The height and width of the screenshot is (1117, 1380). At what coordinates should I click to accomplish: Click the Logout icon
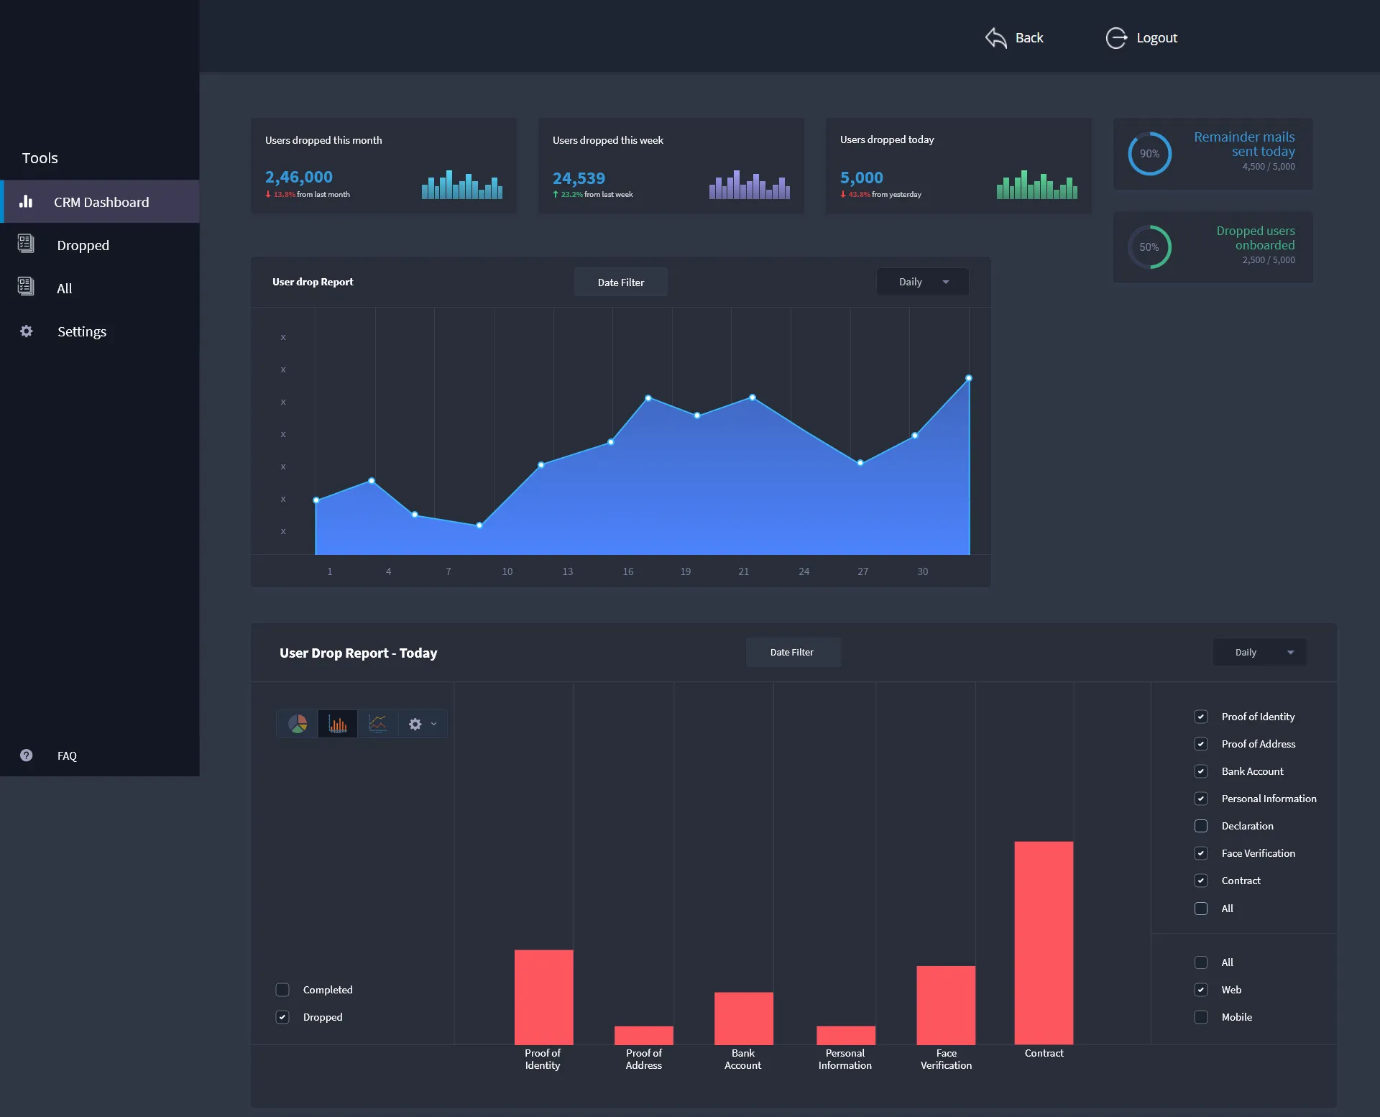pyautogui.click(x=1115, y=38)
